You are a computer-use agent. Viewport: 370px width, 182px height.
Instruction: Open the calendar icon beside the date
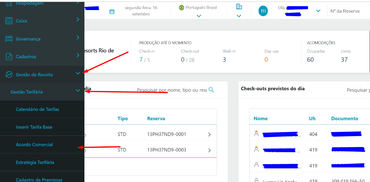(x=112, y=11)
